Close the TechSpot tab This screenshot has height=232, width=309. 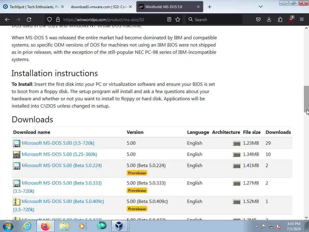(62, 7)
